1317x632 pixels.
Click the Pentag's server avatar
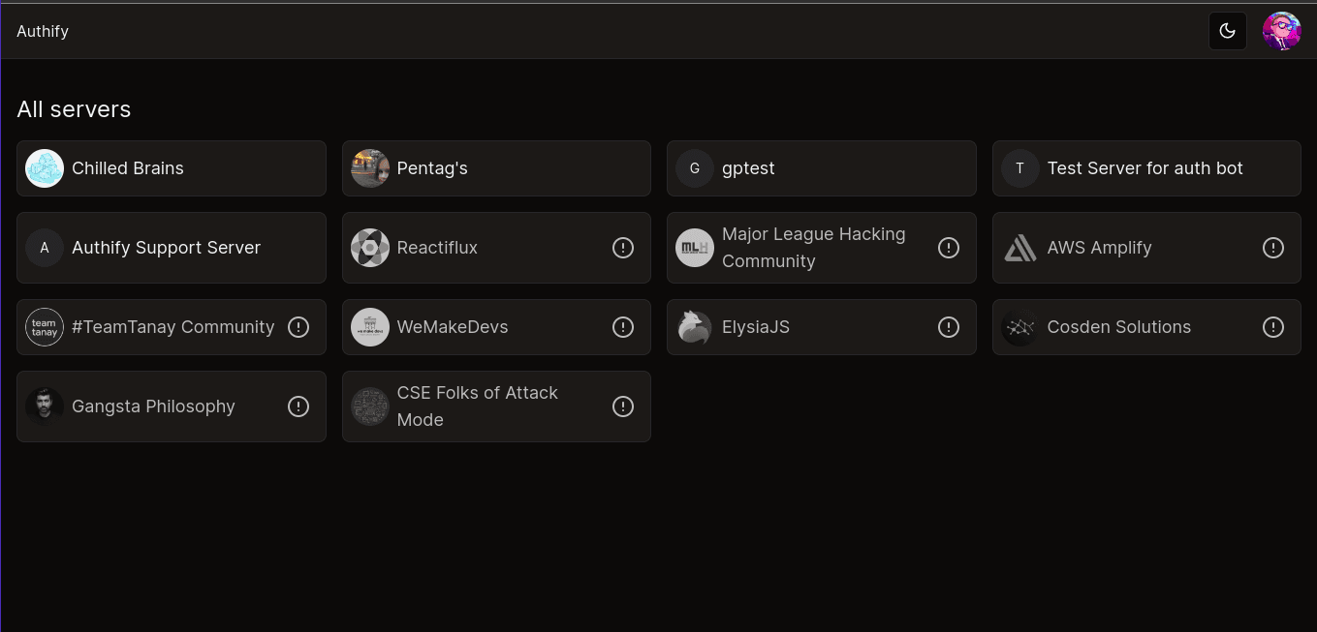(x=369, y=168)
